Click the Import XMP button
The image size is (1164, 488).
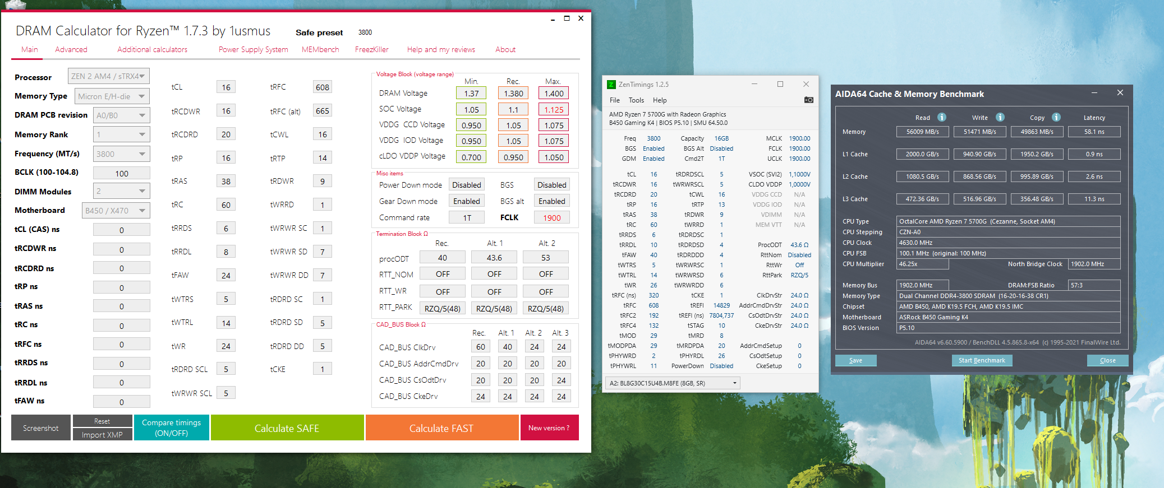(x=102, y=435)
